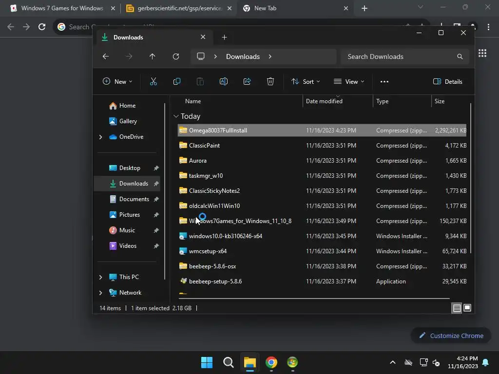
Task: Select beebeep-setup-5.8.6 application
Action: (322, 281)
